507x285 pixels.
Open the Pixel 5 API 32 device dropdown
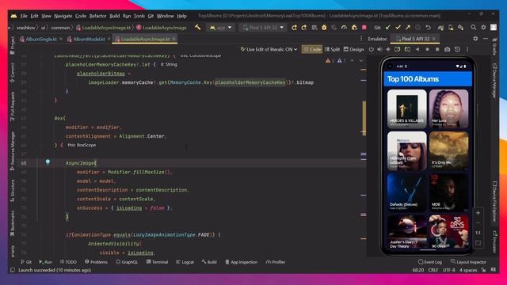[263, 28]
